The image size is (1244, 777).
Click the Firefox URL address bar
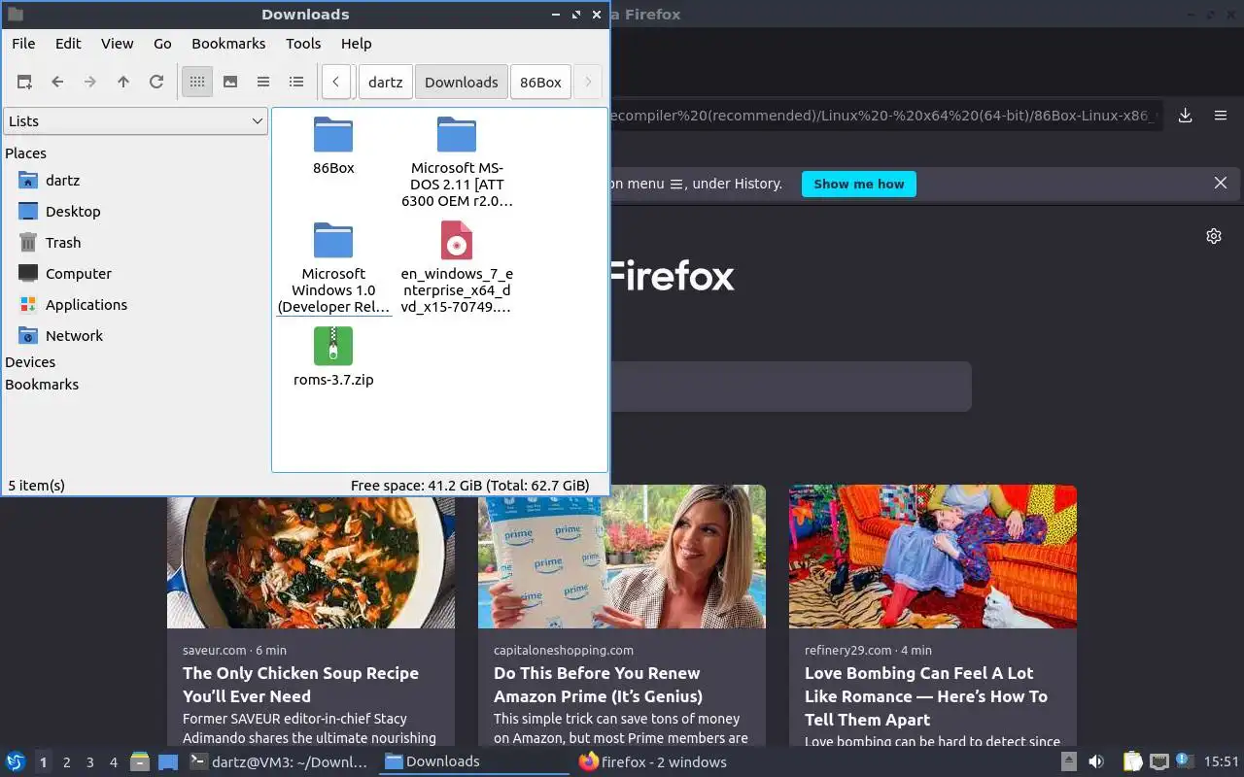tap(884, 116)
